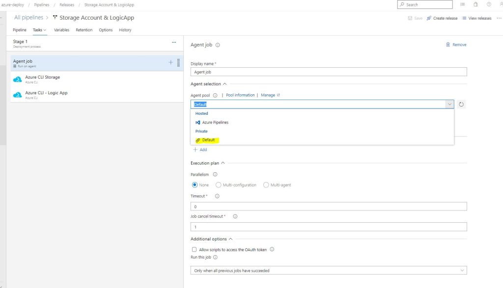This screenshot has height=288, width=503.
Task: Grab the Agent job drag handle dots
Action: 178,63
